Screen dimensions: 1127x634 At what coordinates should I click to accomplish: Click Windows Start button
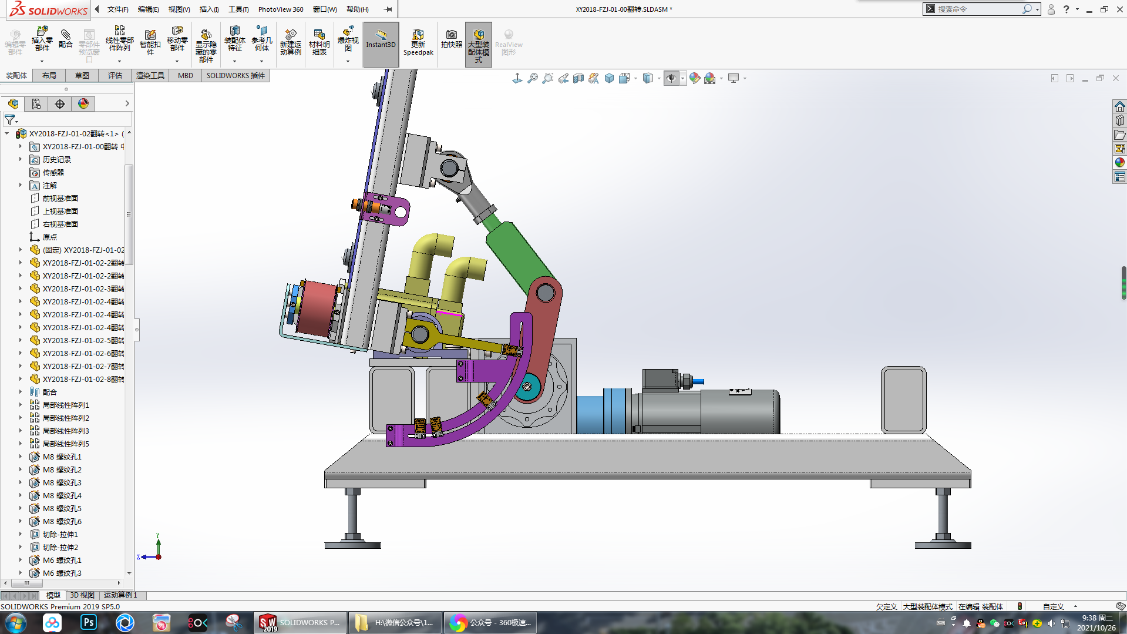coord(16,622)
